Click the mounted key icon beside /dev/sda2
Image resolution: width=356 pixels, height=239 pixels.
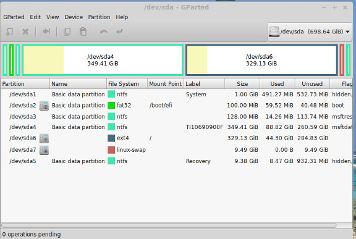pyautogui.click(x=44, y=106)
